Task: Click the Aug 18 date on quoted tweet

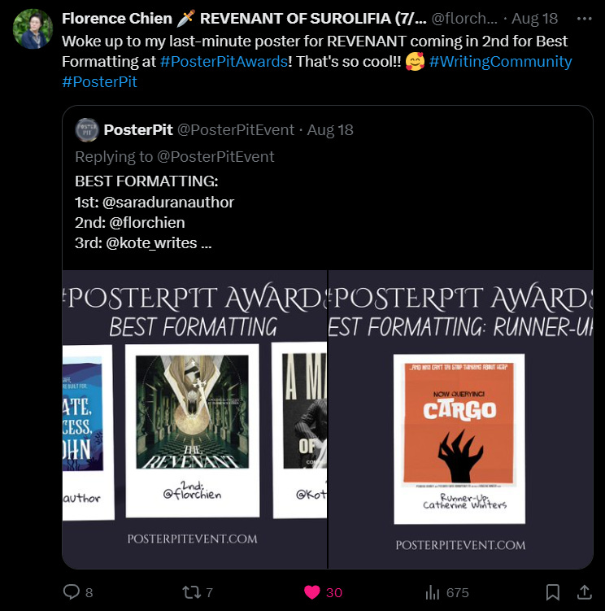Action: pyautogui.click(x=330, y=130)
